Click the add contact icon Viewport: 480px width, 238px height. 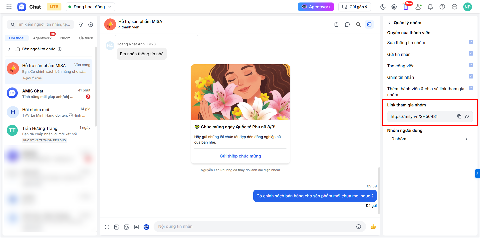(x=419, y=7)
